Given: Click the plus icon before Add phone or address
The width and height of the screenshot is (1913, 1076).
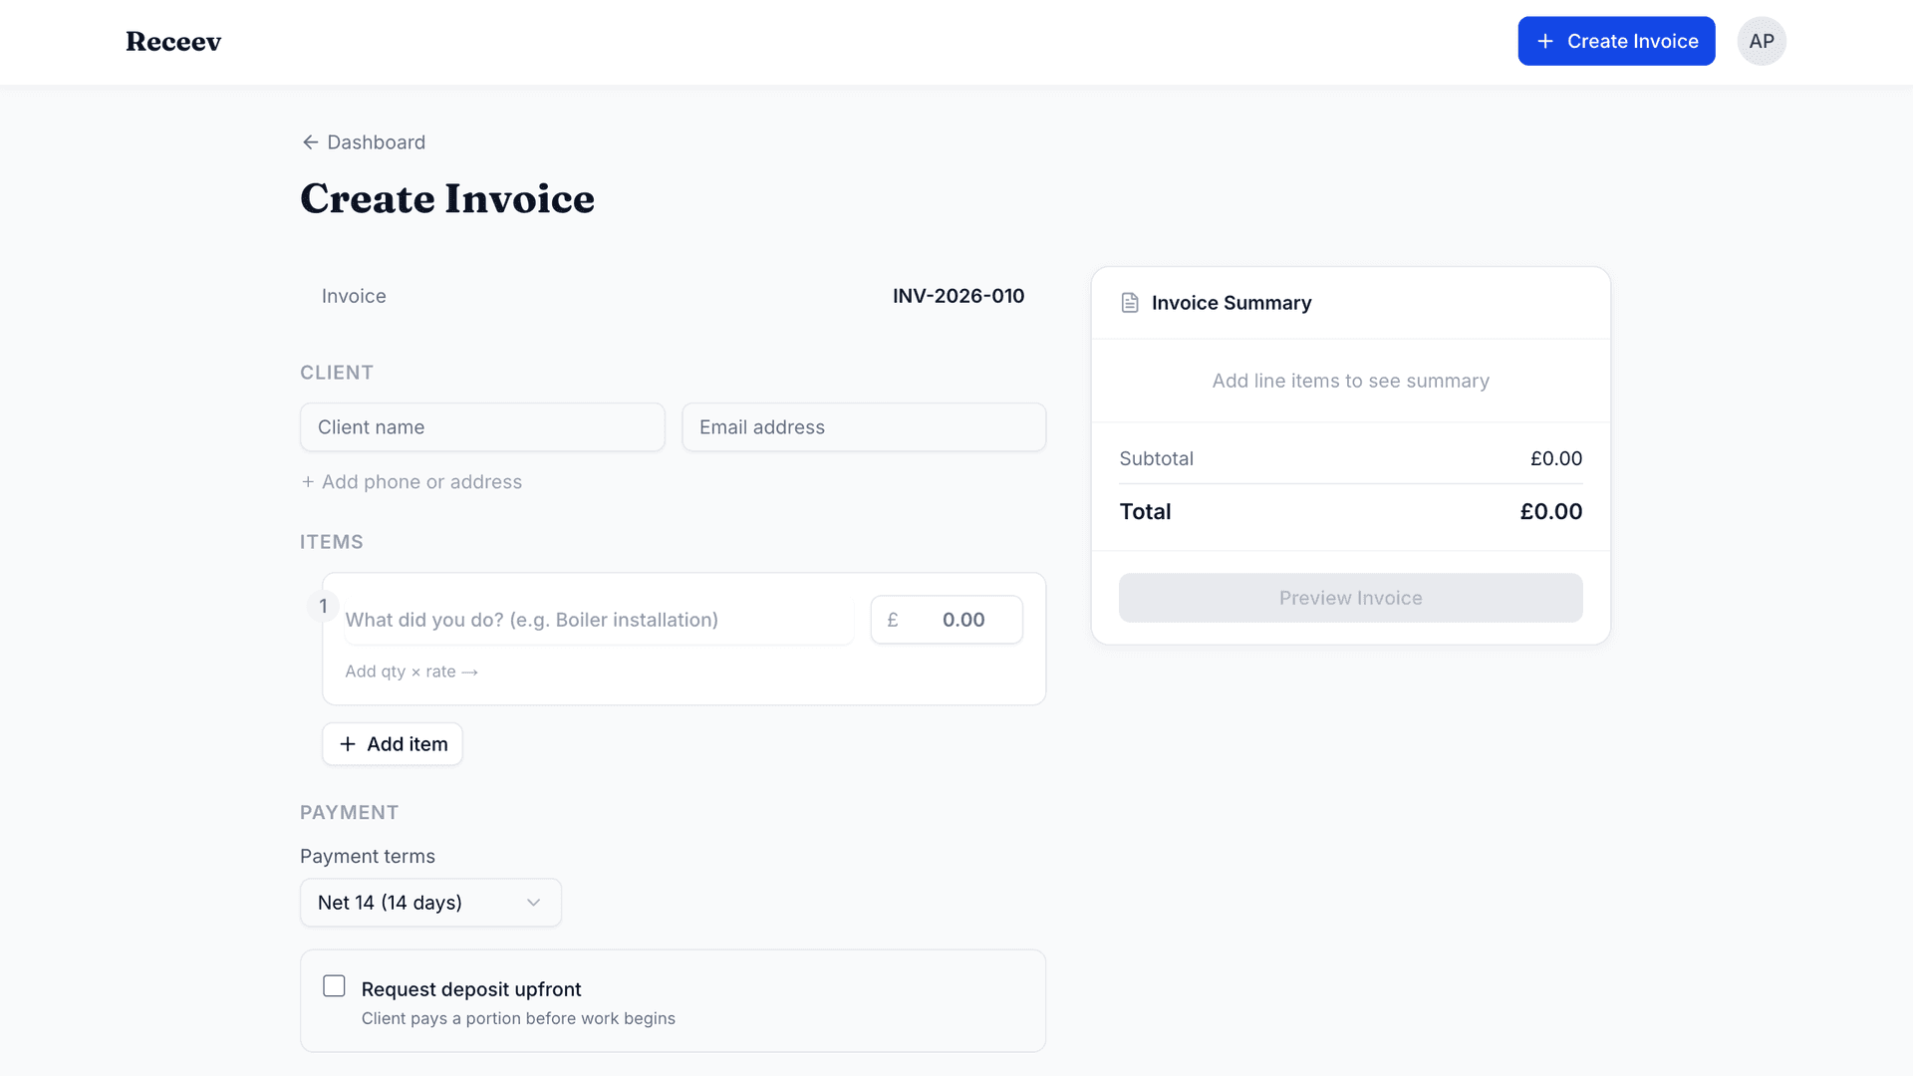Looking at the screenshot, I should tap(307, 481).
